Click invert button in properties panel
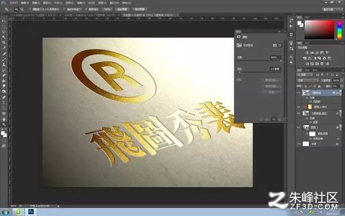 point(271,92)
